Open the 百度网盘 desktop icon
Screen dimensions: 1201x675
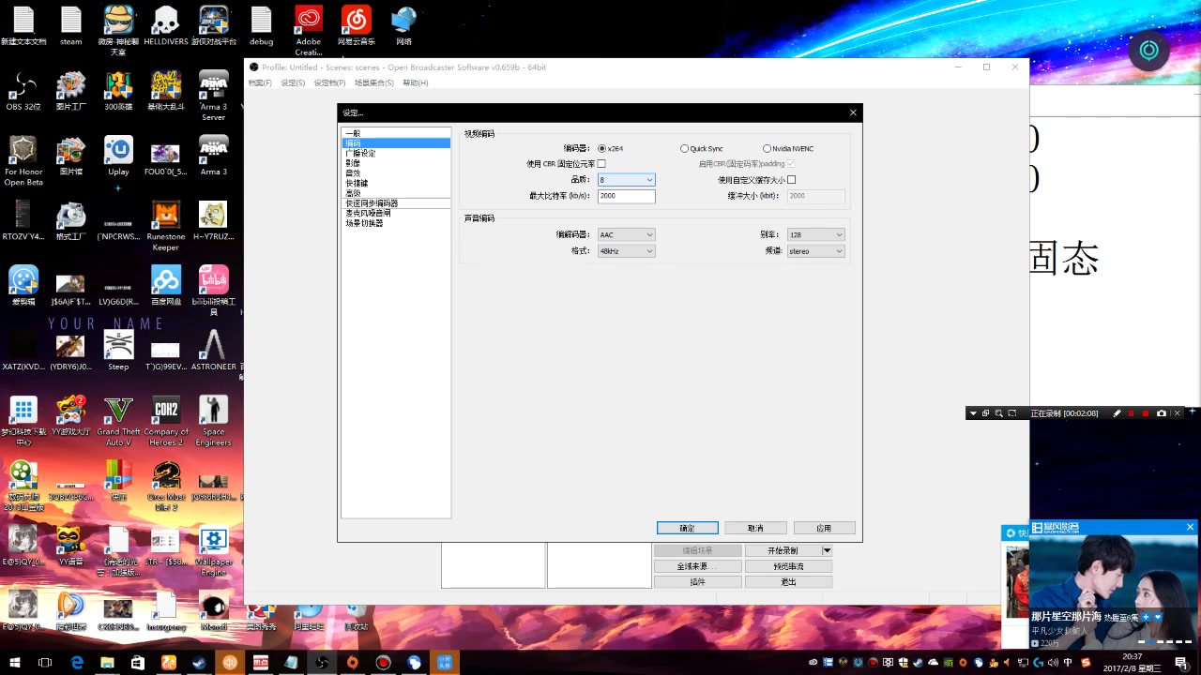pos(166,286)
